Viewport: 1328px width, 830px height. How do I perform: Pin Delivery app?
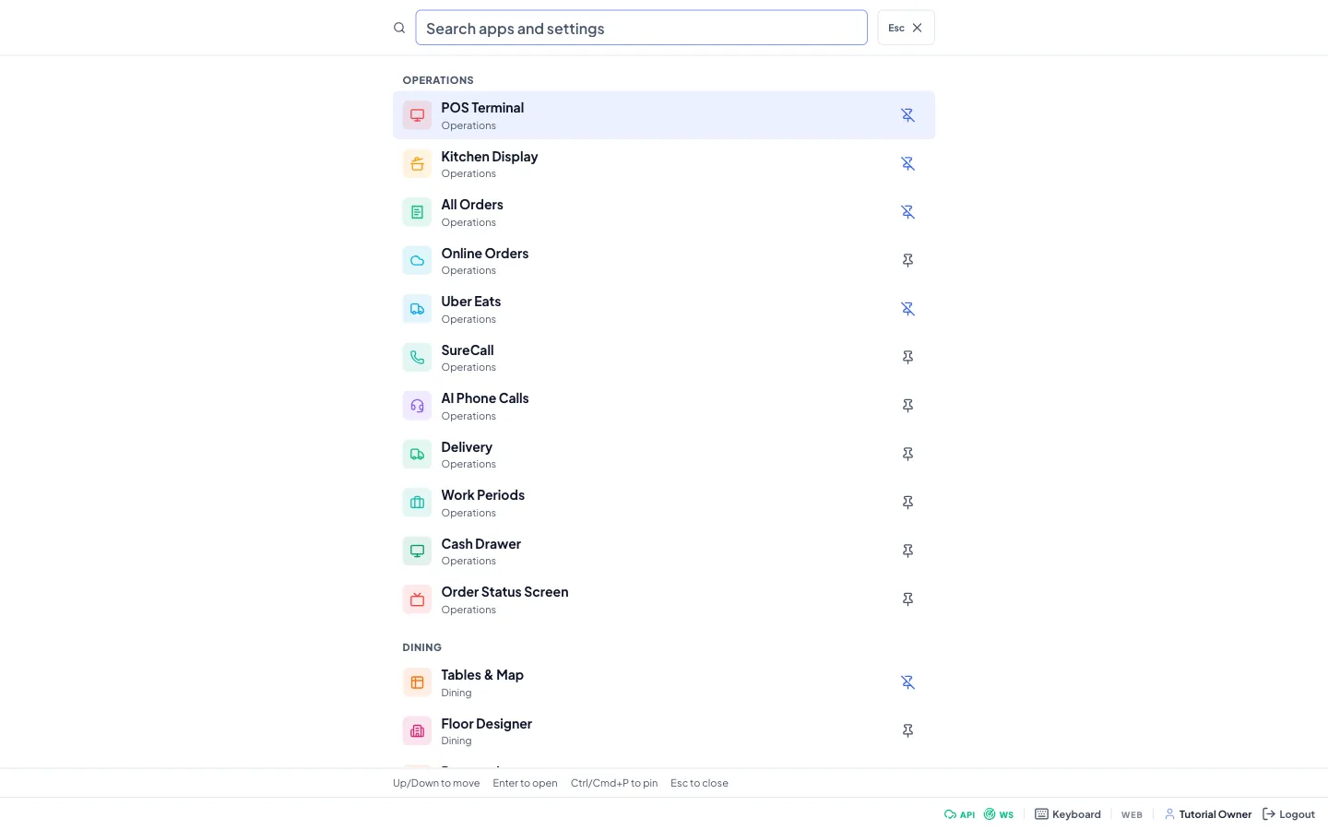[x=907, y=455]
